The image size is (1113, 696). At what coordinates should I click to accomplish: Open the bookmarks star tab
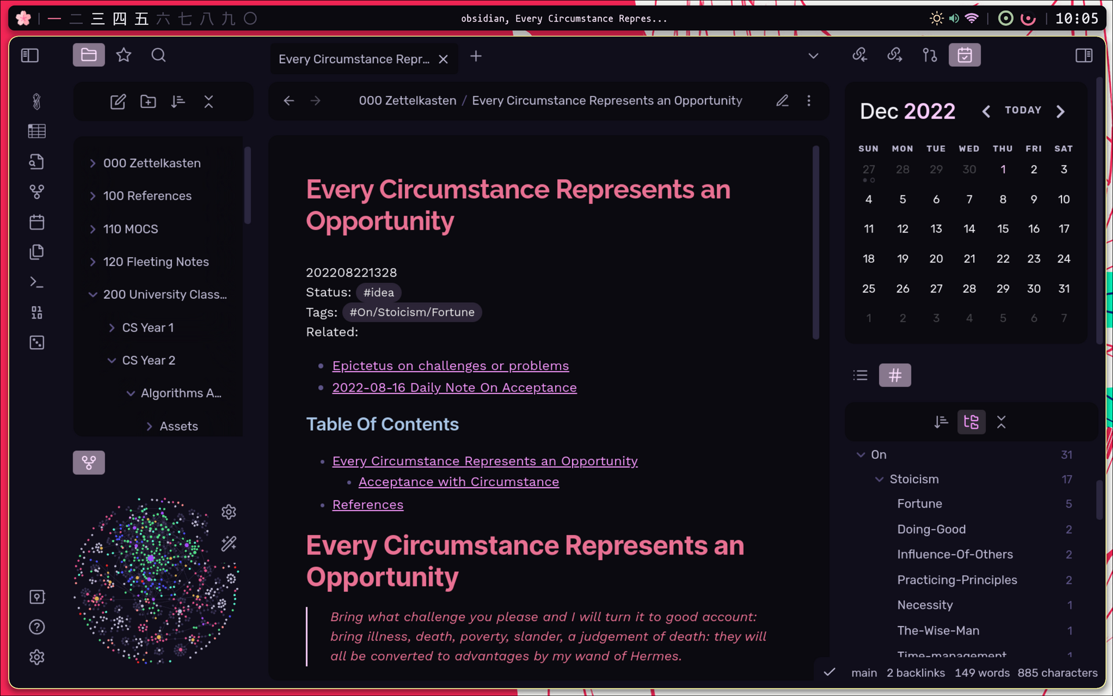tap(123, 56)
